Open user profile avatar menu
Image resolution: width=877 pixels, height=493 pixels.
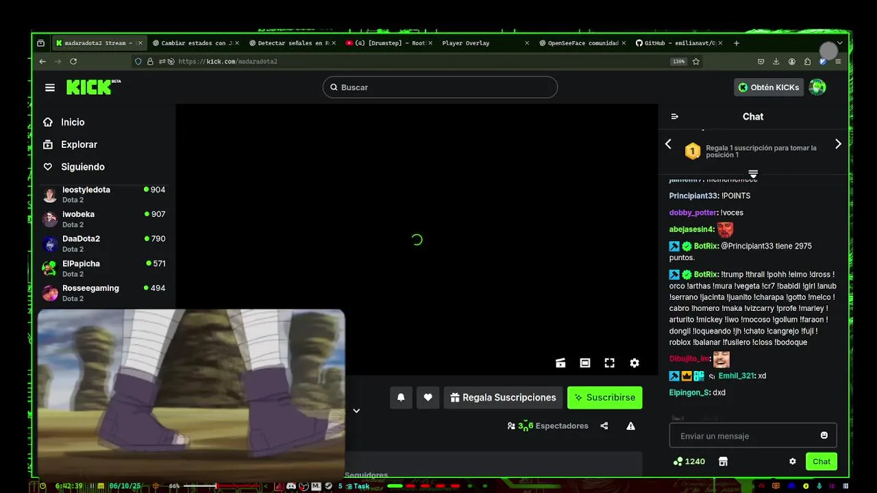coord(817,87)
